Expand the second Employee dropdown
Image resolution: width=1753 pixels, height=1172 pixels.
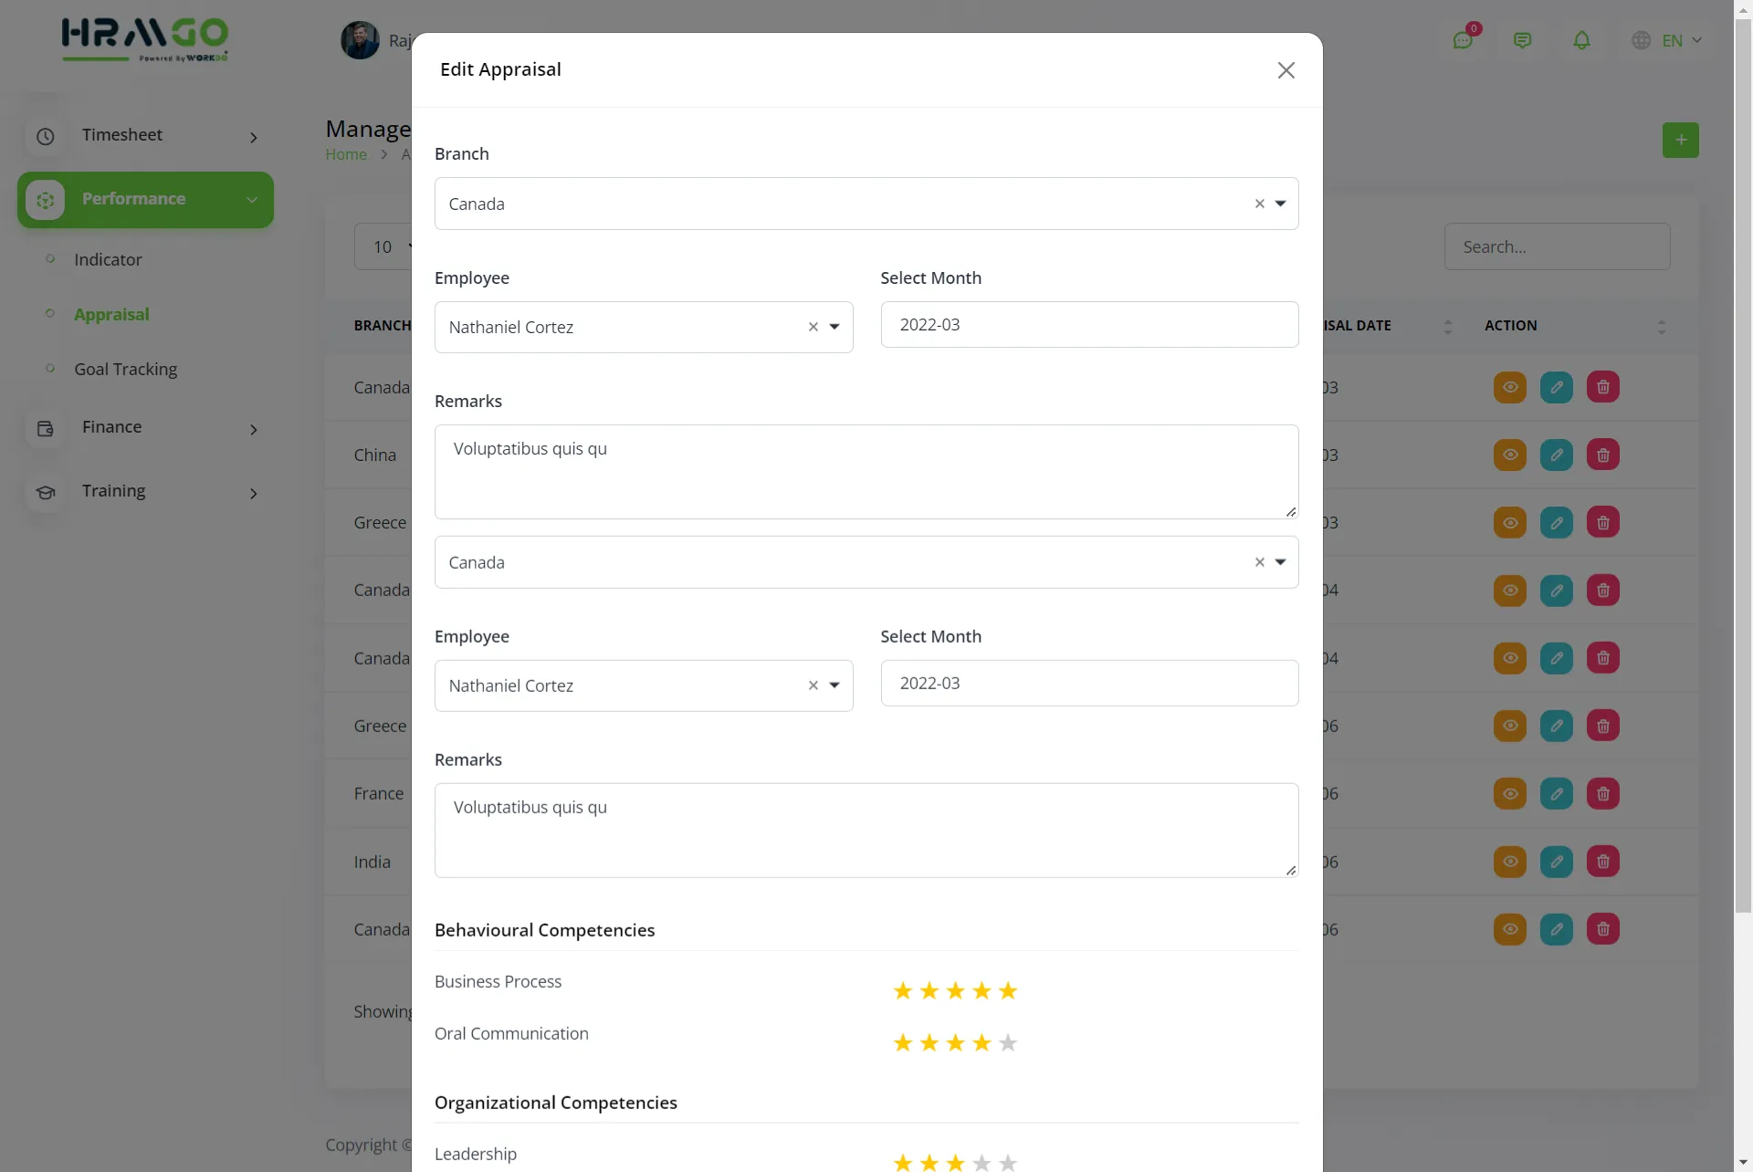click(x=835, y=685)
